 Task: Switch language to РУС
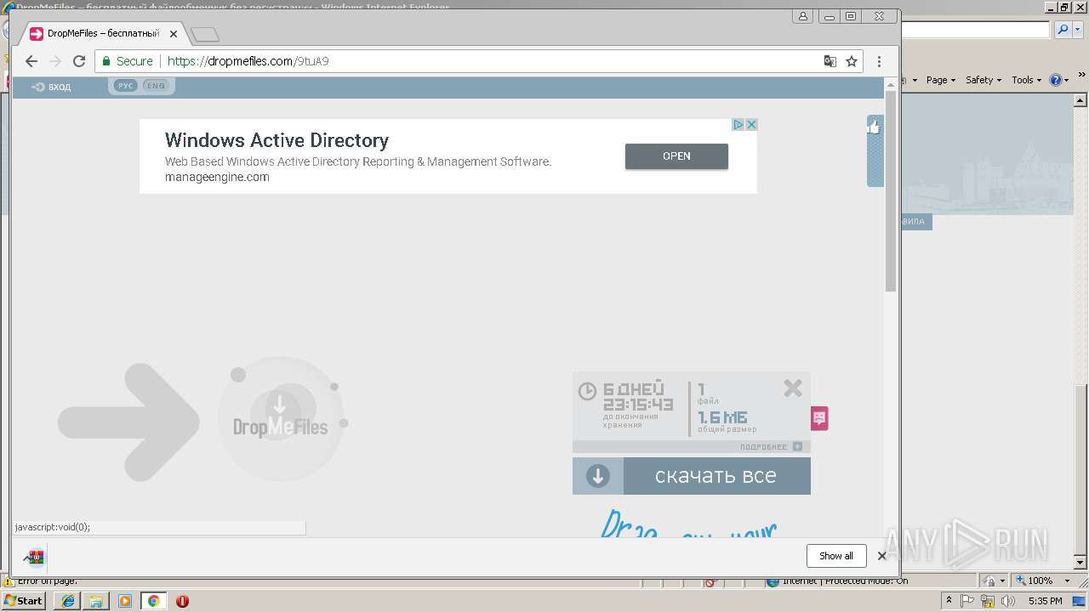[125, 86]
